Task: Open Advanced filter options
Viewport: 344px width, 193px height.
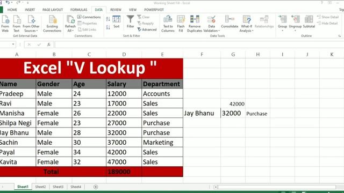Action: [147, 29]
